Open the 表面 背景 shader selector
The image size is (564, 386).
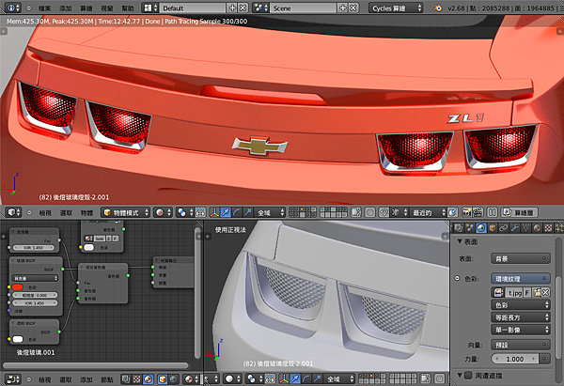click(521, 259)
